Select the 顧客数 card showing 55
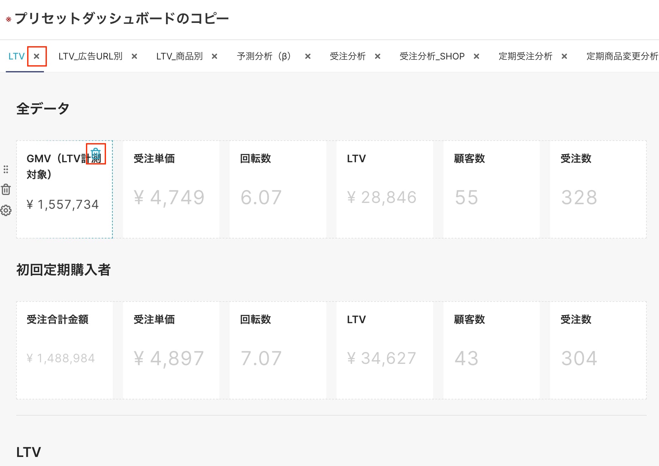 (491, 189)
